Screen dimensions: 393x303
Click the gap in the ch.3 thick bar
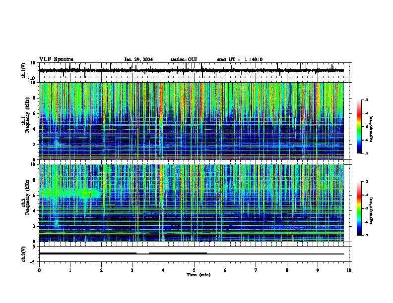click(x=142, y=253)
